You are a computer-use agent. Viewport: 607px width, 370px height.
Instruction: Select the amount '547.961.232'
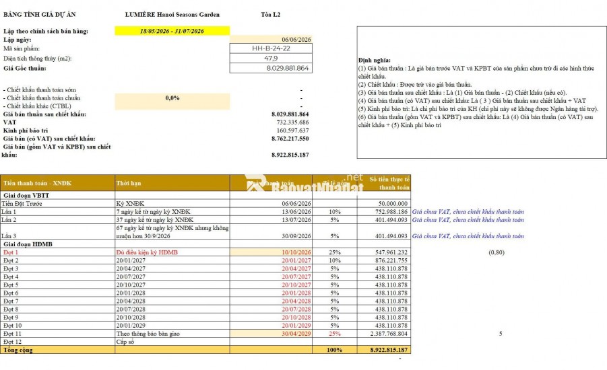391,252
